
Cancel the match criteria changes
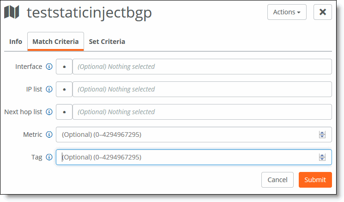[x=278, y=180]
